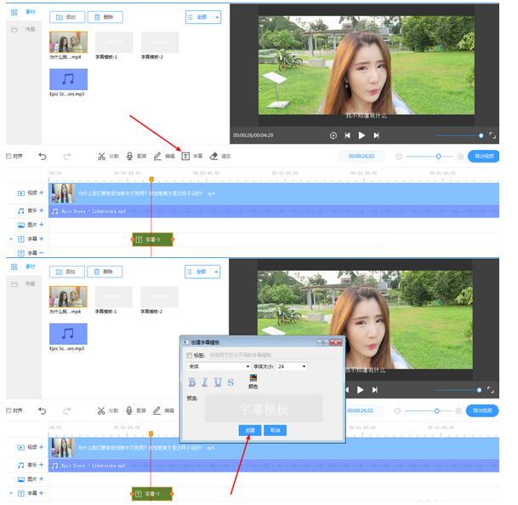
Task: Select the 字幕-3 clip on the timeline
Action: [x=152, y=240]
